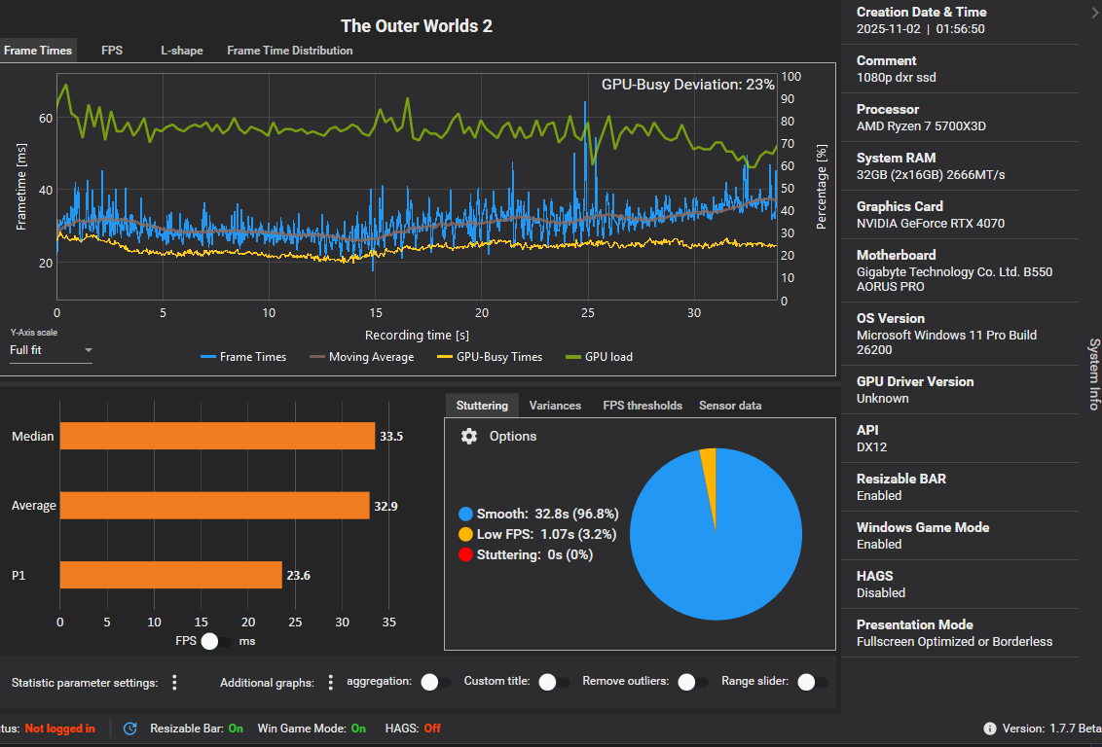Open Statistic parameter settings three-dot menu
Image resolution: width=1102 pixels, height=747 pixels.
(174, 683)
